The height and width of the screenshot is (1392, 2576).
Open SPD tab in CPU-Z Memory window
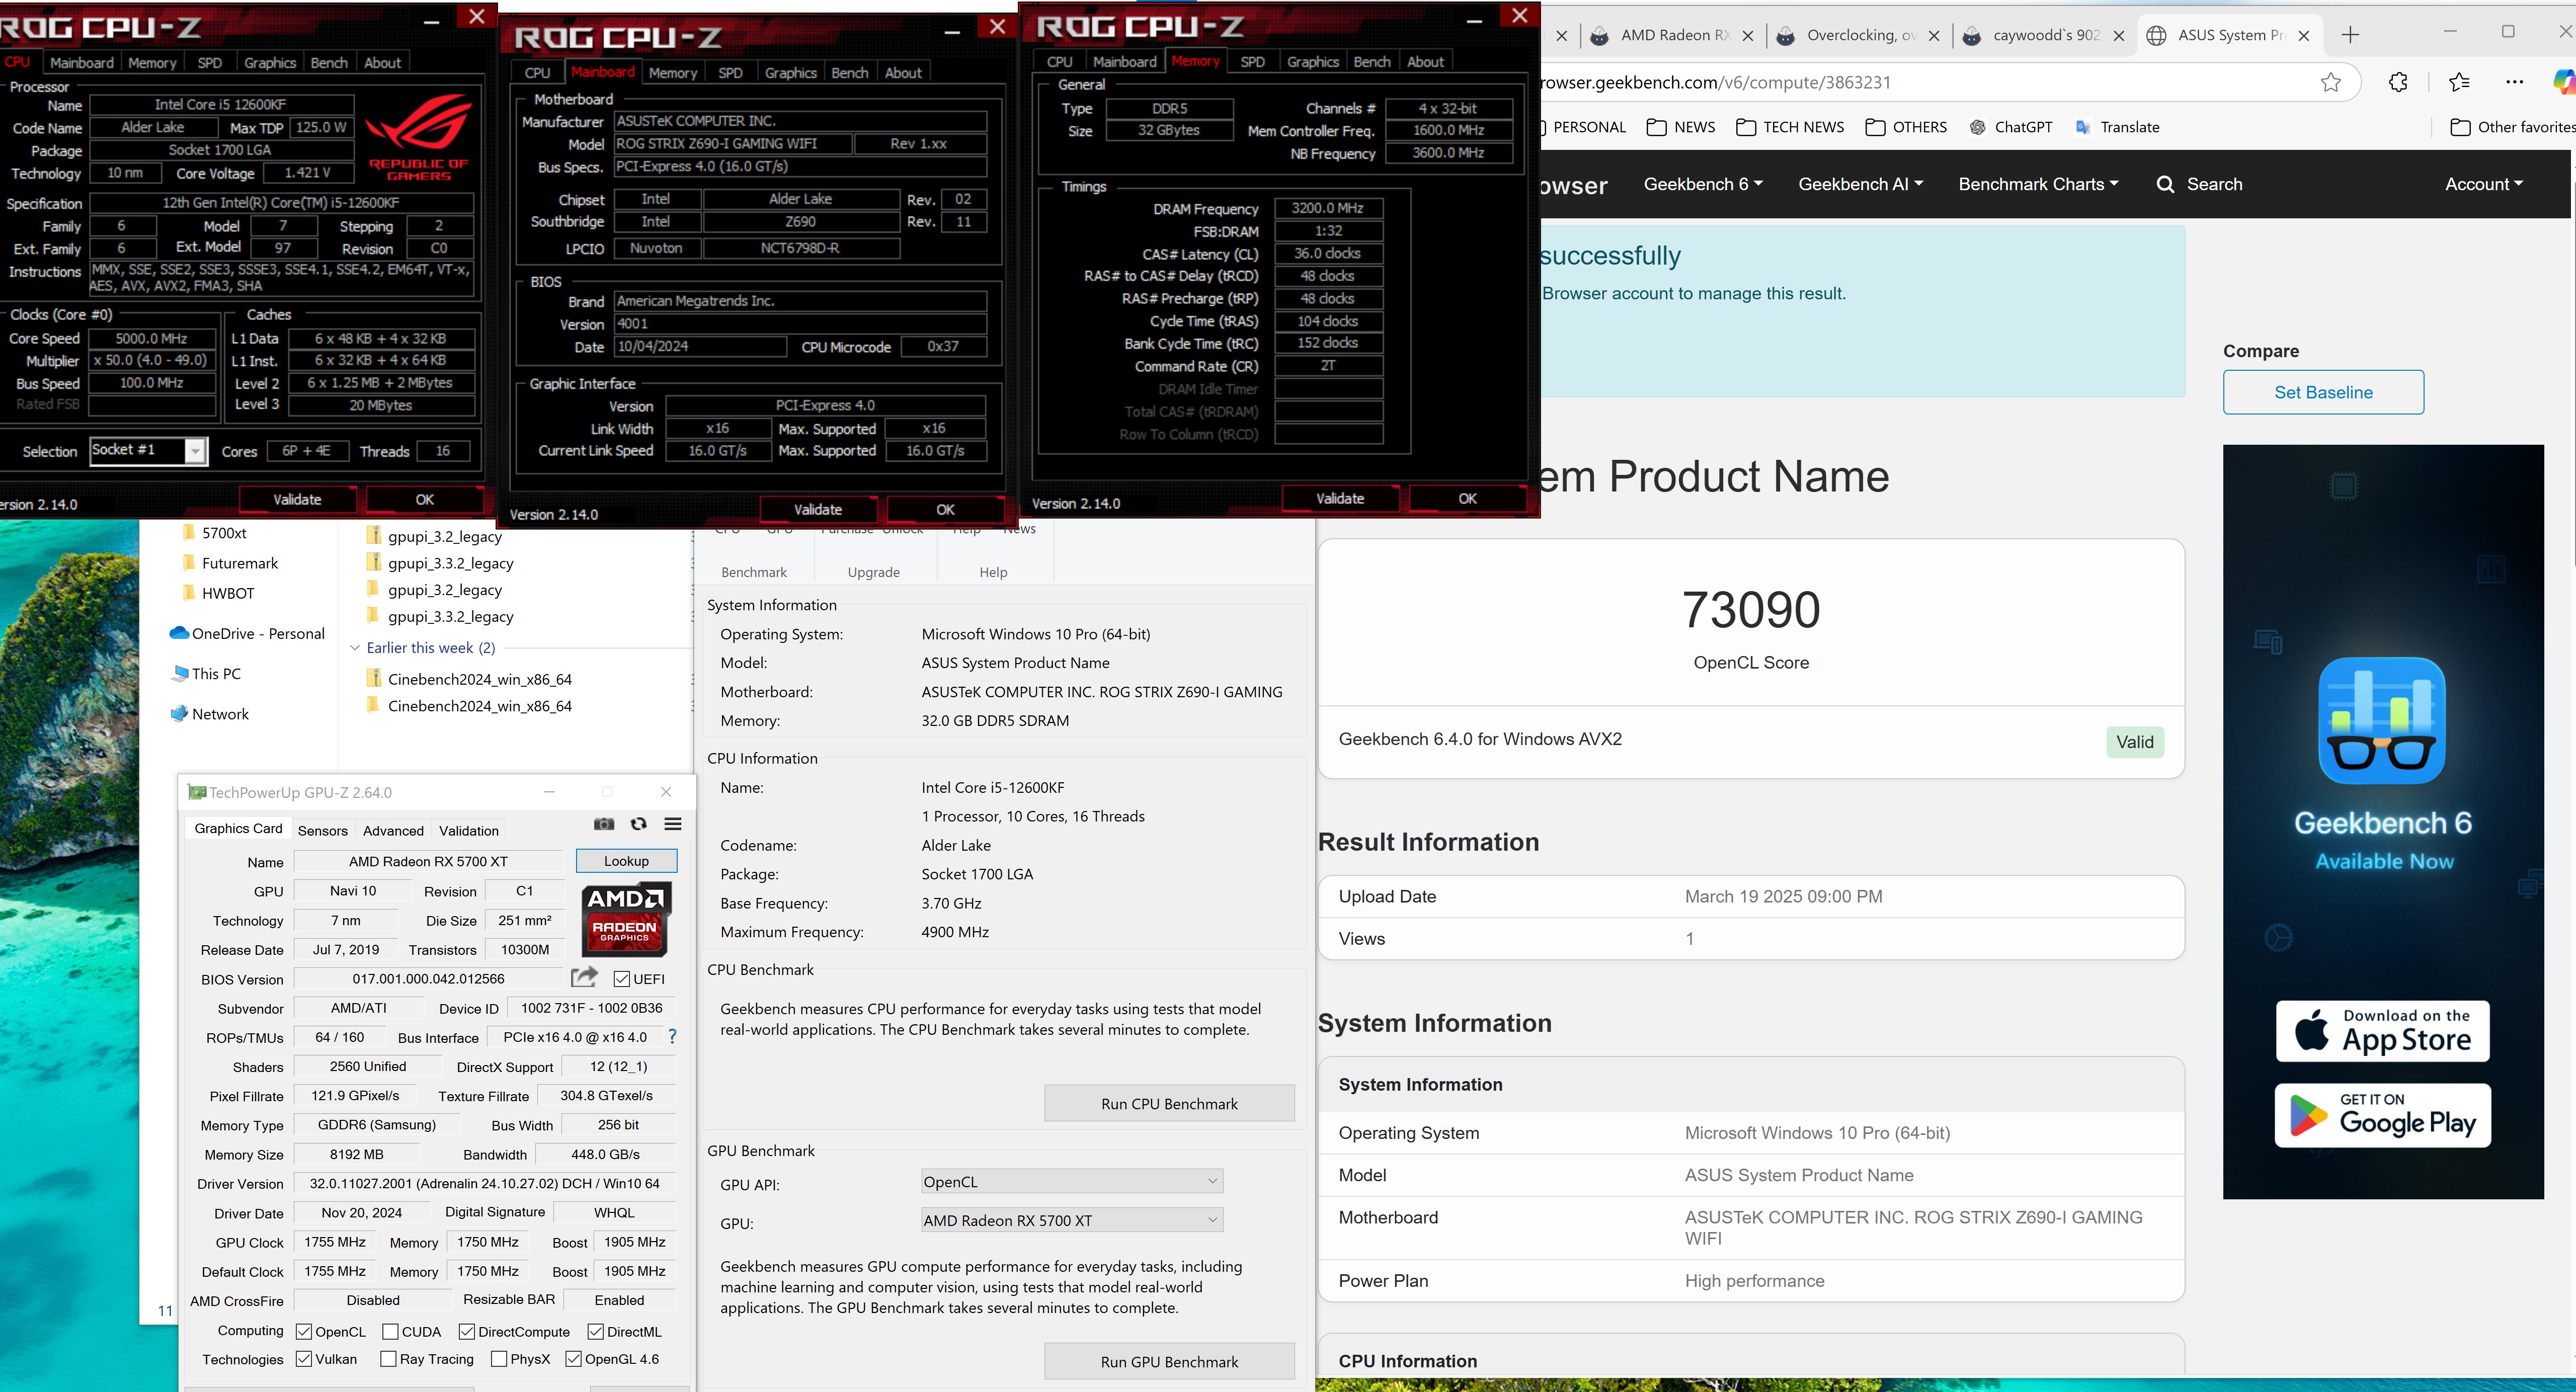[1252, 62]
